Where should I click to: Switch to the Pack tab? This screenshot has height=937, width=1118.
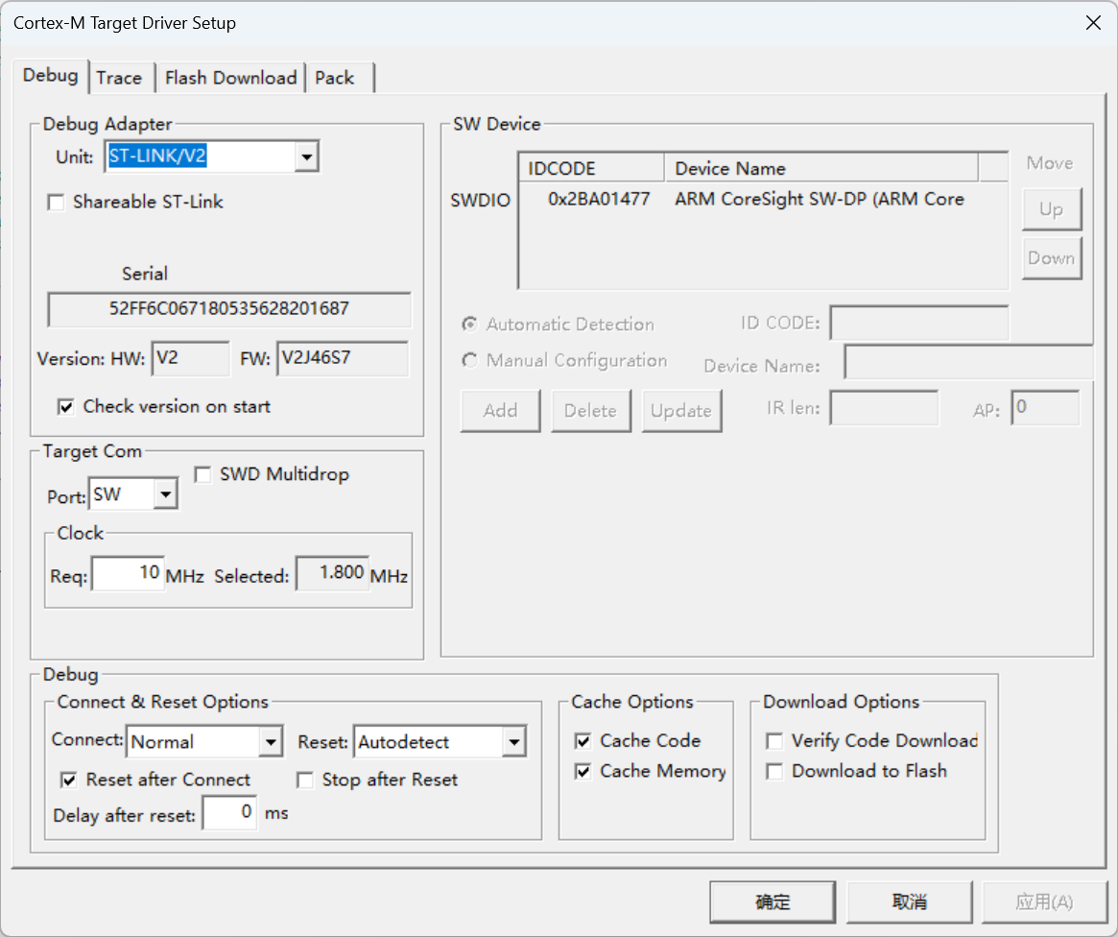(334, 78)
